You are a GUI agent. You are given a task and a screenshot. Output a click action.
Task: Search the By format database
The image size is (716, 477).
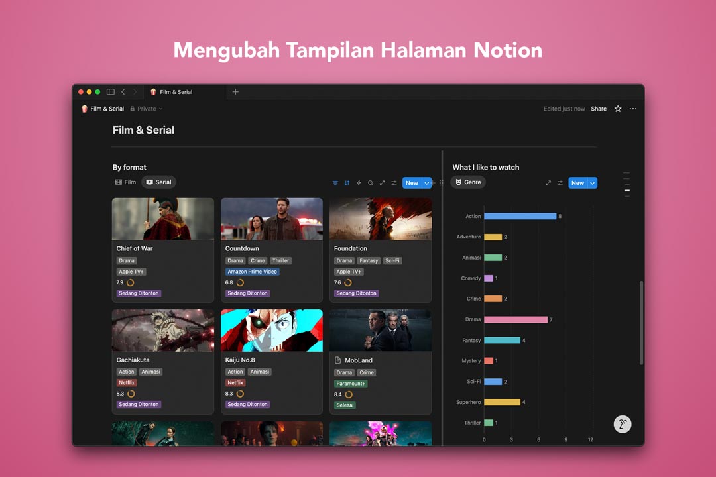pos(371,183)
